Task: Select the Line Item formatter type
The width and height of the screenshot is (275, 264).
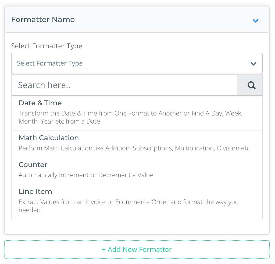Action: pyautogui.click(x=137, y=201)
